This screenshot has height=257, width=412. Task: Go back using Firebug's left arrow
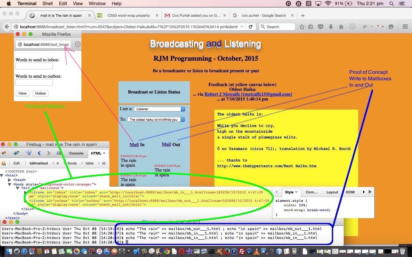point(39,153)
